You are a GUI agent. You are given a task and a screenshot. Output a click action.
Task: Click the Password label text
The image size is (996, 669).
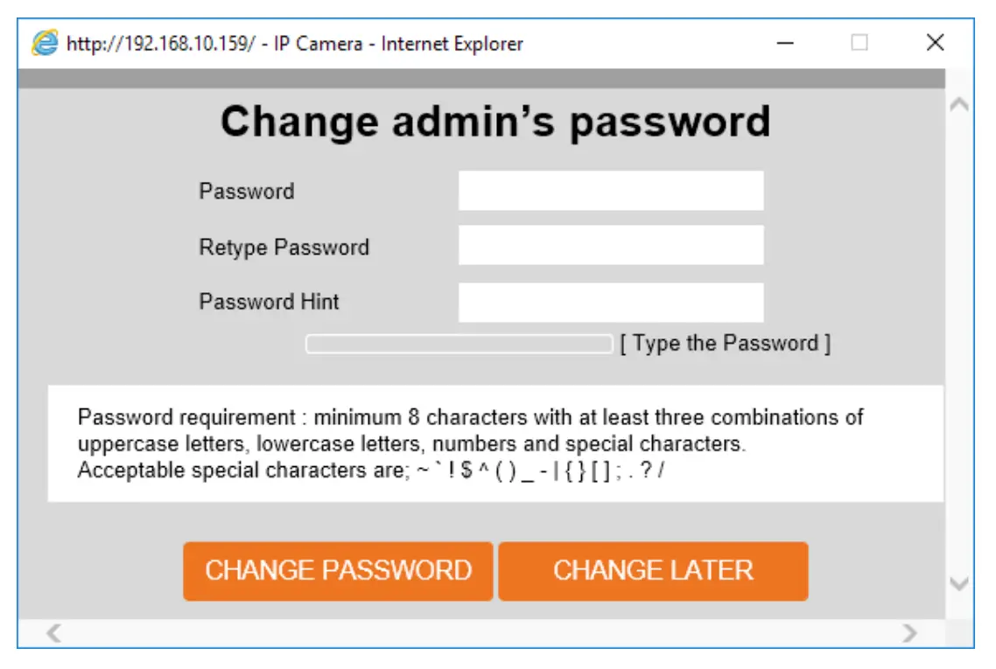(247, 191)
